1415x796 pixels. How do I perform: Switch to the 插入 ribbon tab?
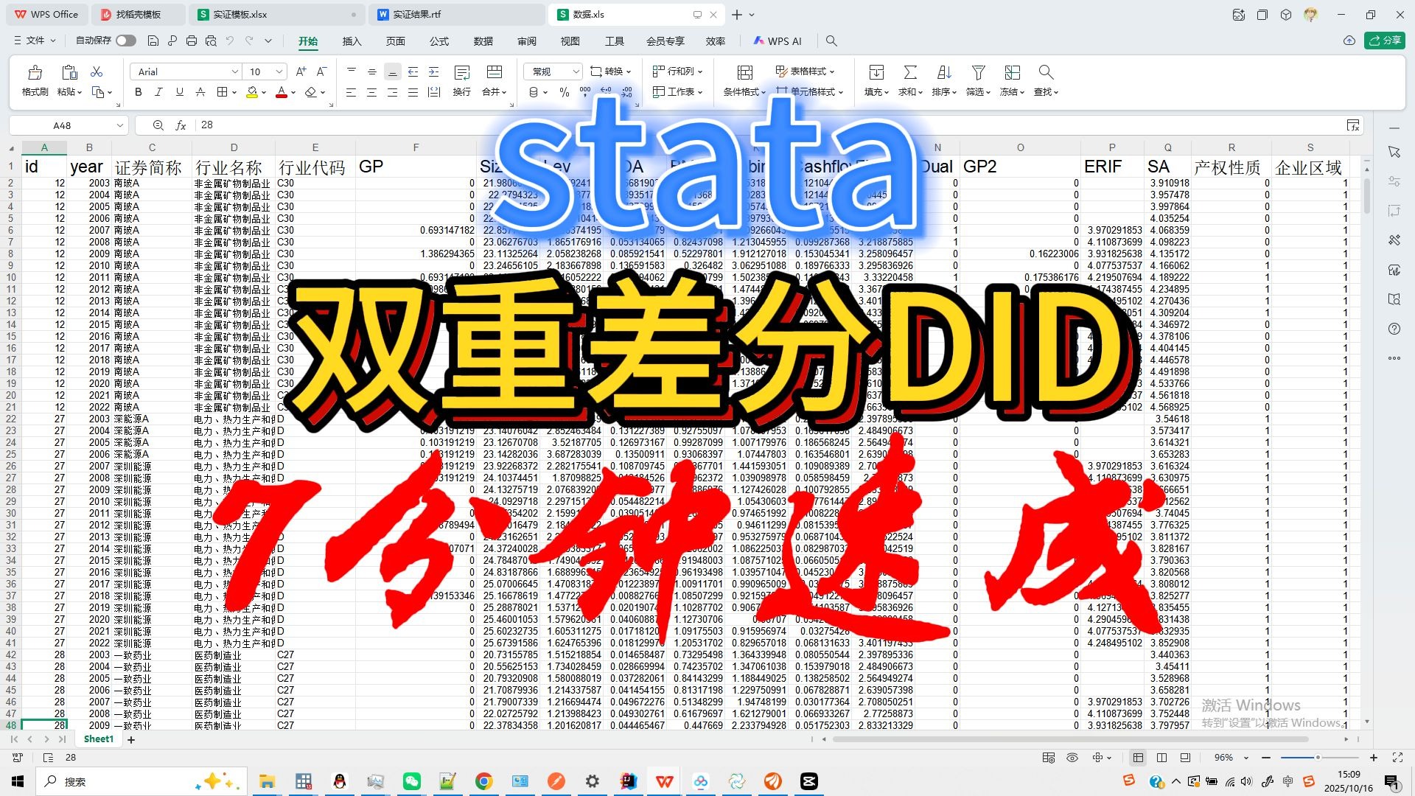352,41
